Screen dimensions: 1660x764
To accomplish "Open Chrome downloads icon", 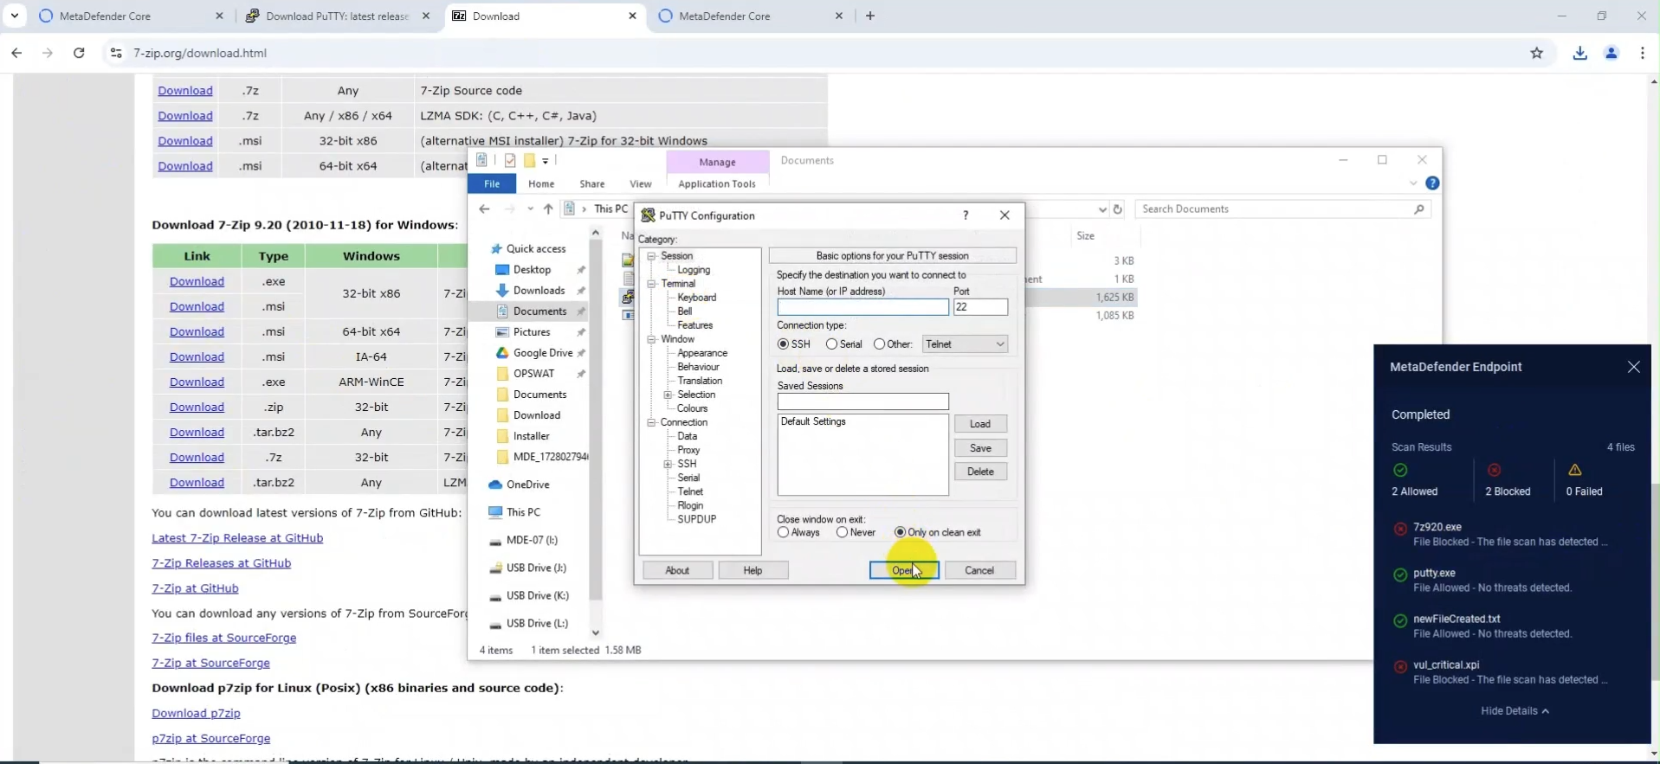I will (1580, 53).
